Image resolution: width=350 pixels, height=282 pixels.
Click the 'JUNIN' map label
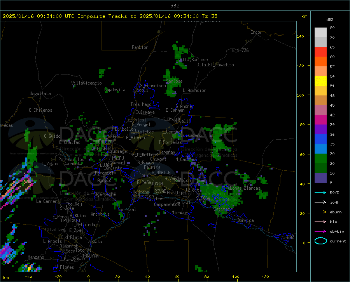pos(157,183)
